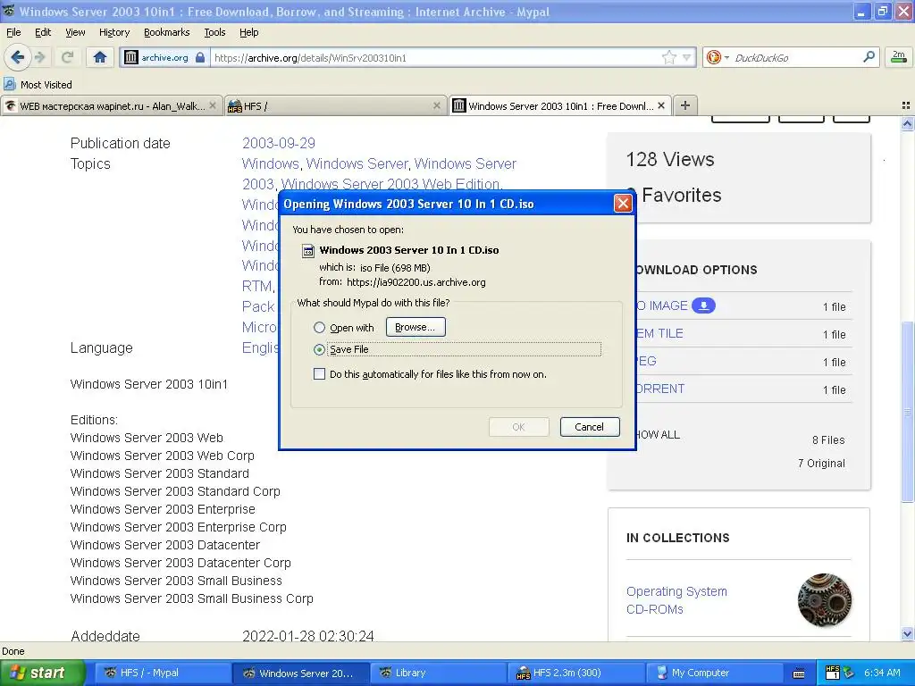Click the ISO IMAGE download badge icon
This screenshot has height=686, width=915.
pyautogui.click(x=703, y=305)
